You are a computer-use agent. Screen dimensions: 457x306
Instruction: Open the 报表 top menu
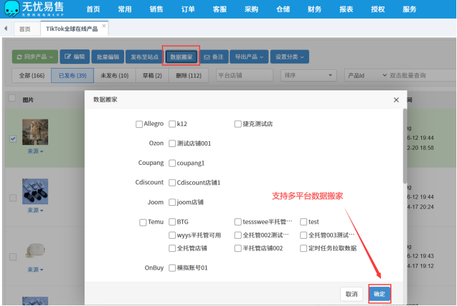point(346,9)
